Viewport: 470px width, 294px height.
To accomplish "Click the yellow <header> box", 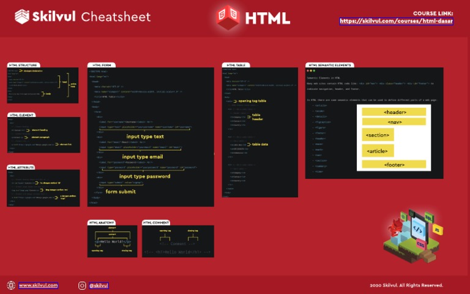I will (394, 112).
